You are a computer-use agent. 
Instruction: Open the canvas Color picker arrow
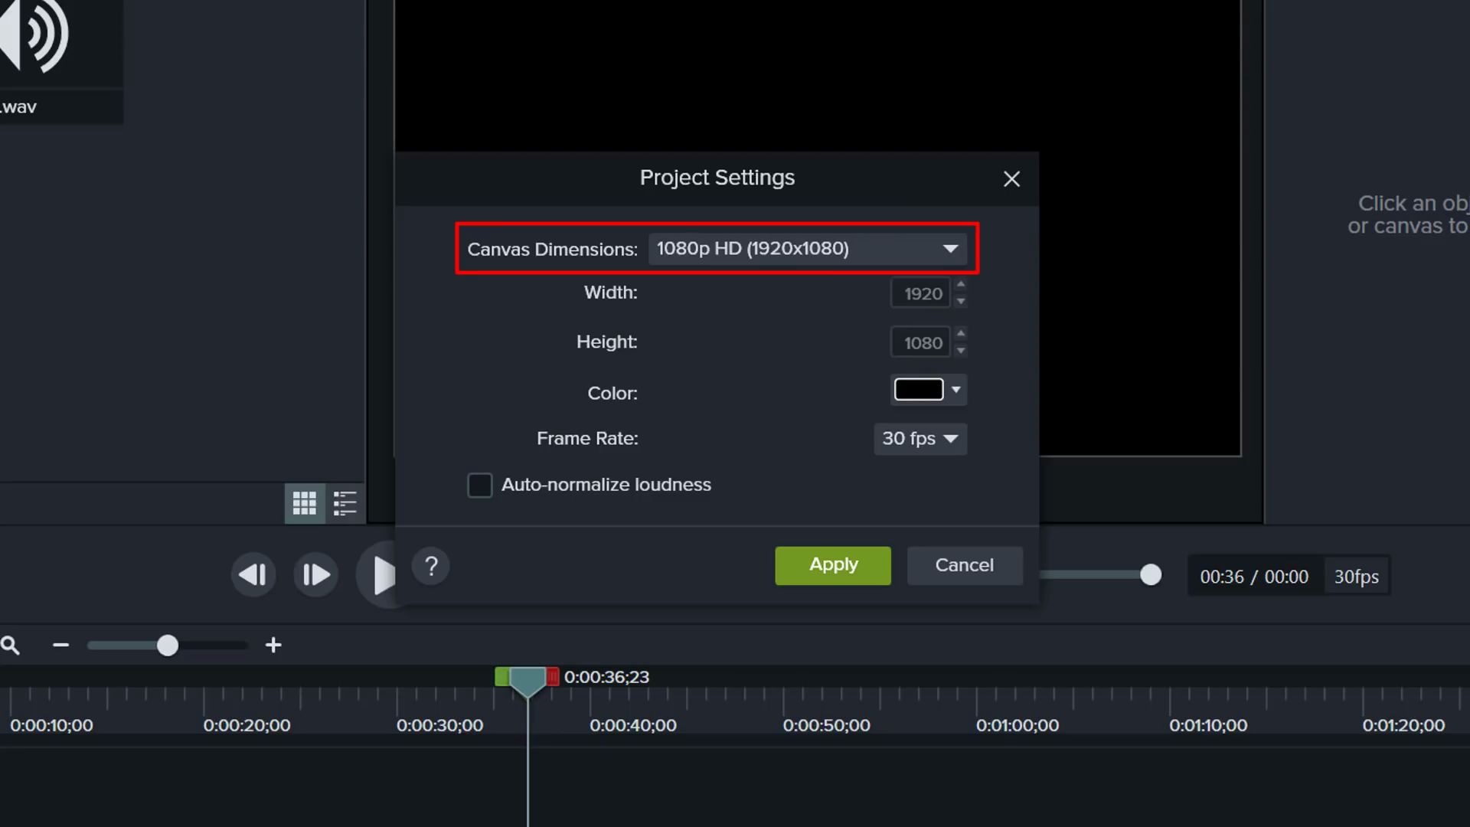point(955,390)
